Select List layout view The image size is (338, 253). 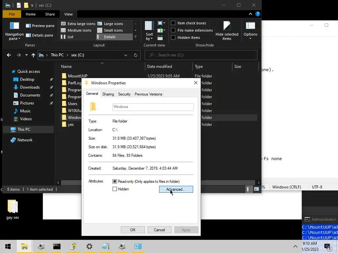67,37
